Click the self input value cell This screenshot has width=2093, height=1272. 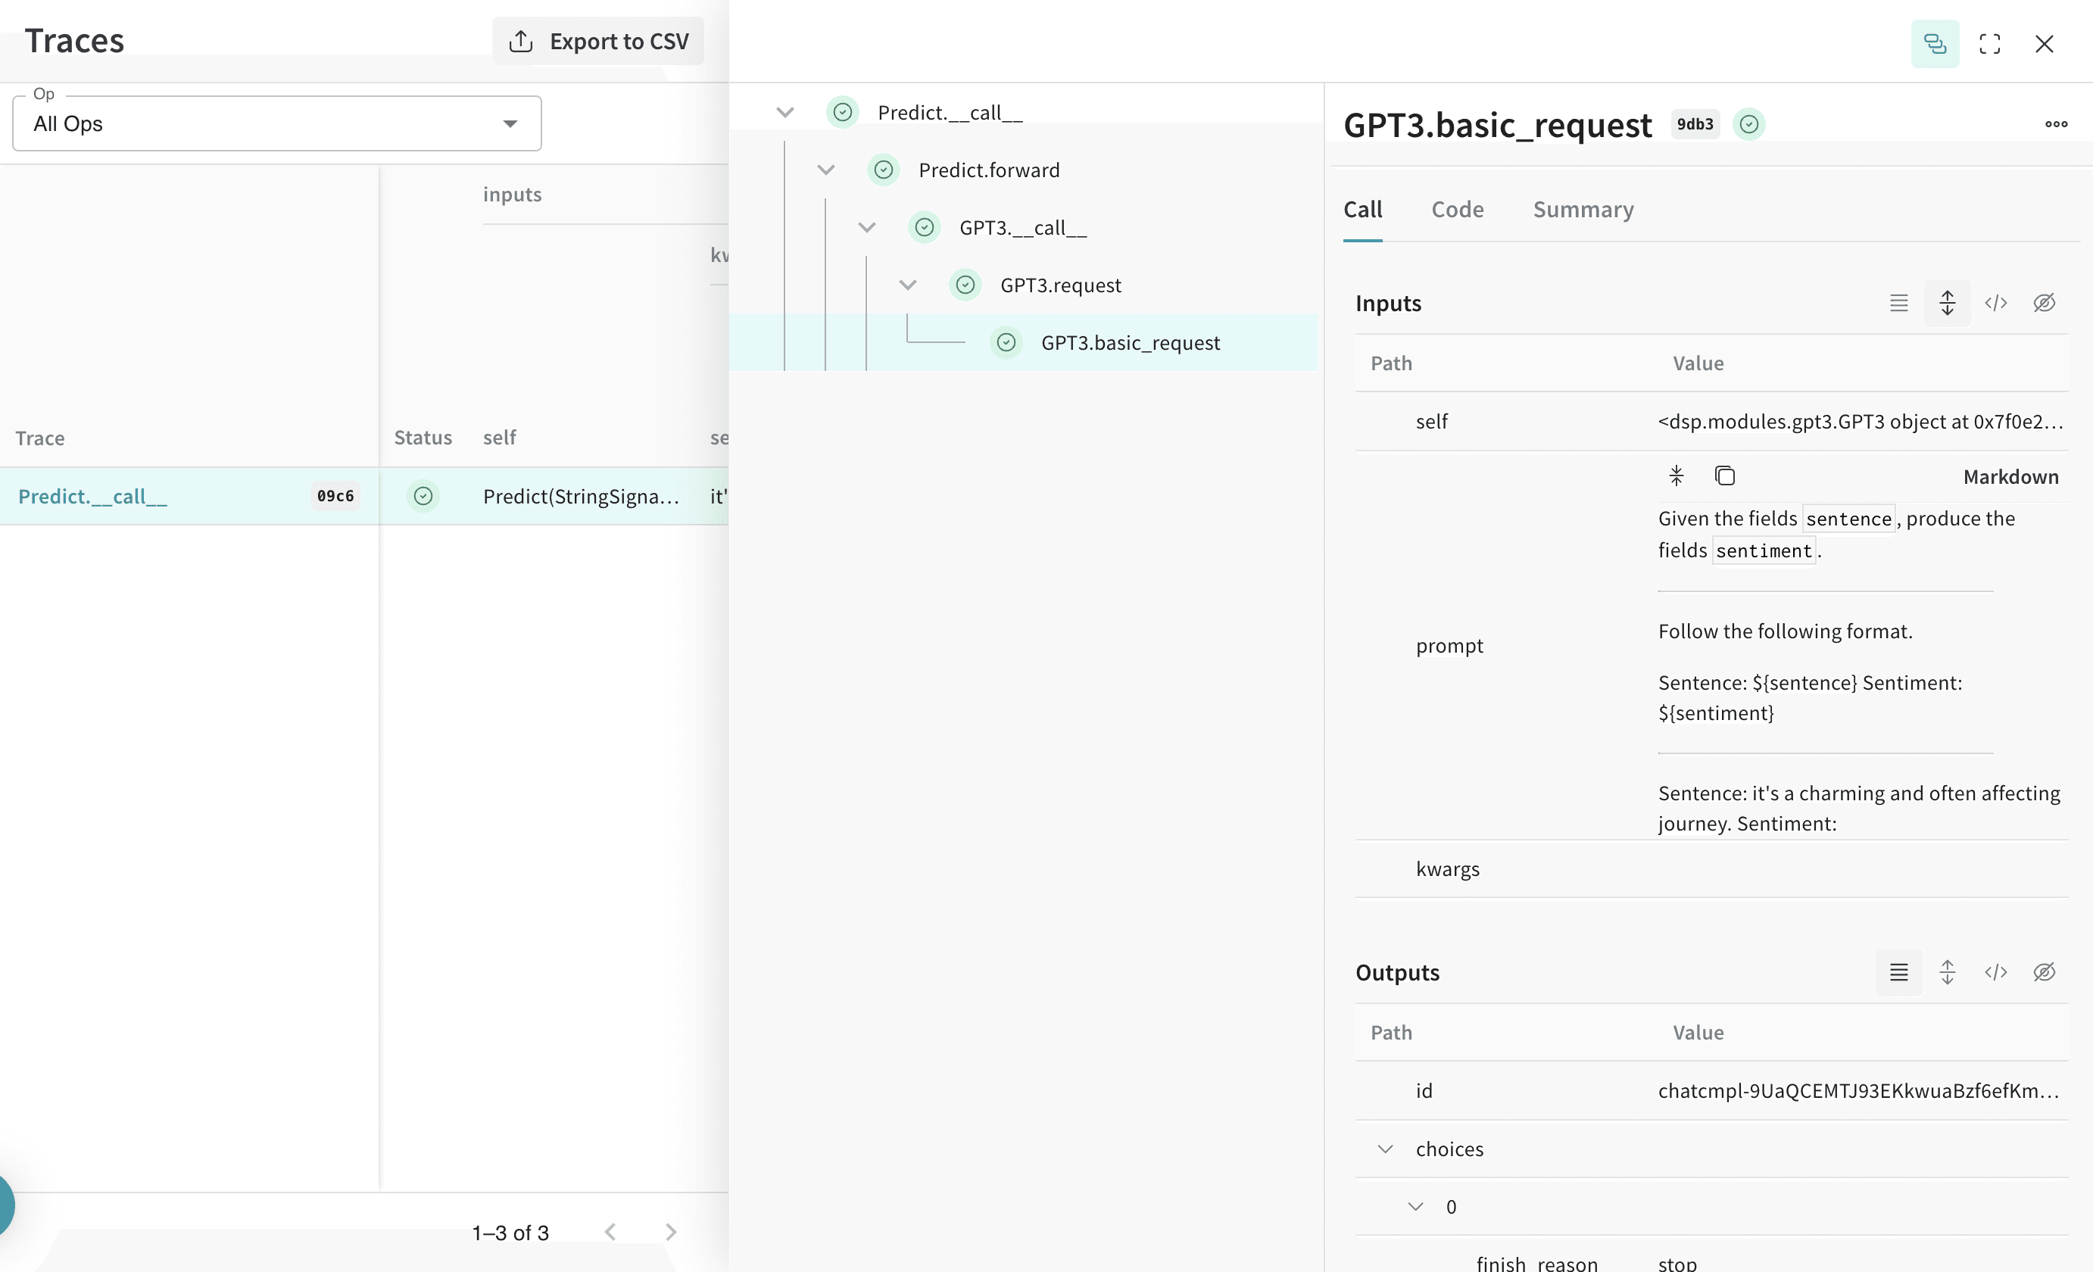pos(1861,421)
